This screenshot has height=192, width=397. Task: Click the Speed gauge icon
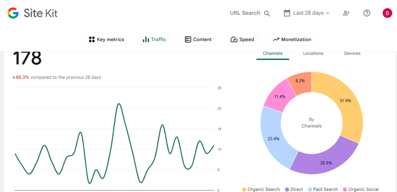233,40
